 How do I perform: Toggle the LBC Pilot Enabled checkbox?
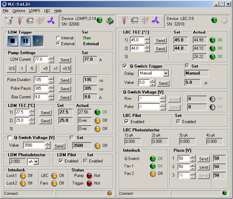coord(126,122)
